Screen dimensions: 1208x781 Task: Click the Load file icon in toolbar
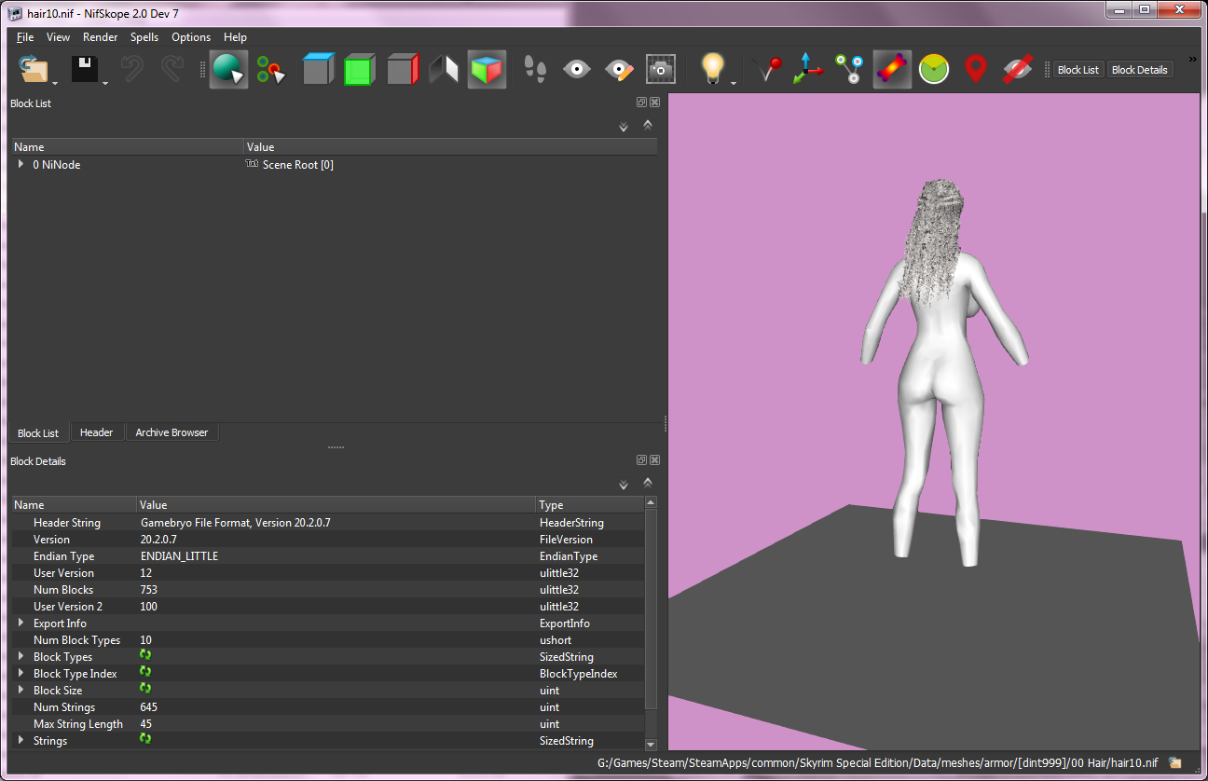[x=34, y=70]
